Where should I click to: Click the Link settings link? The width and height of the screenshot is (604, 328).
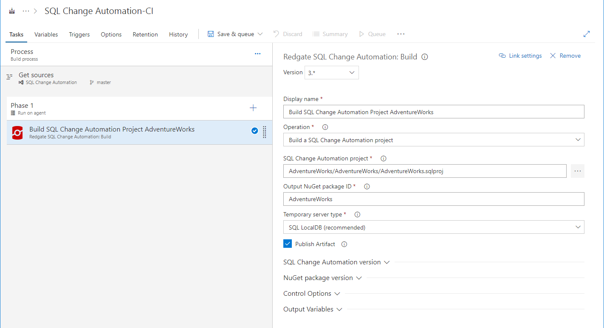pyautogui.click(x=520, y=56)
